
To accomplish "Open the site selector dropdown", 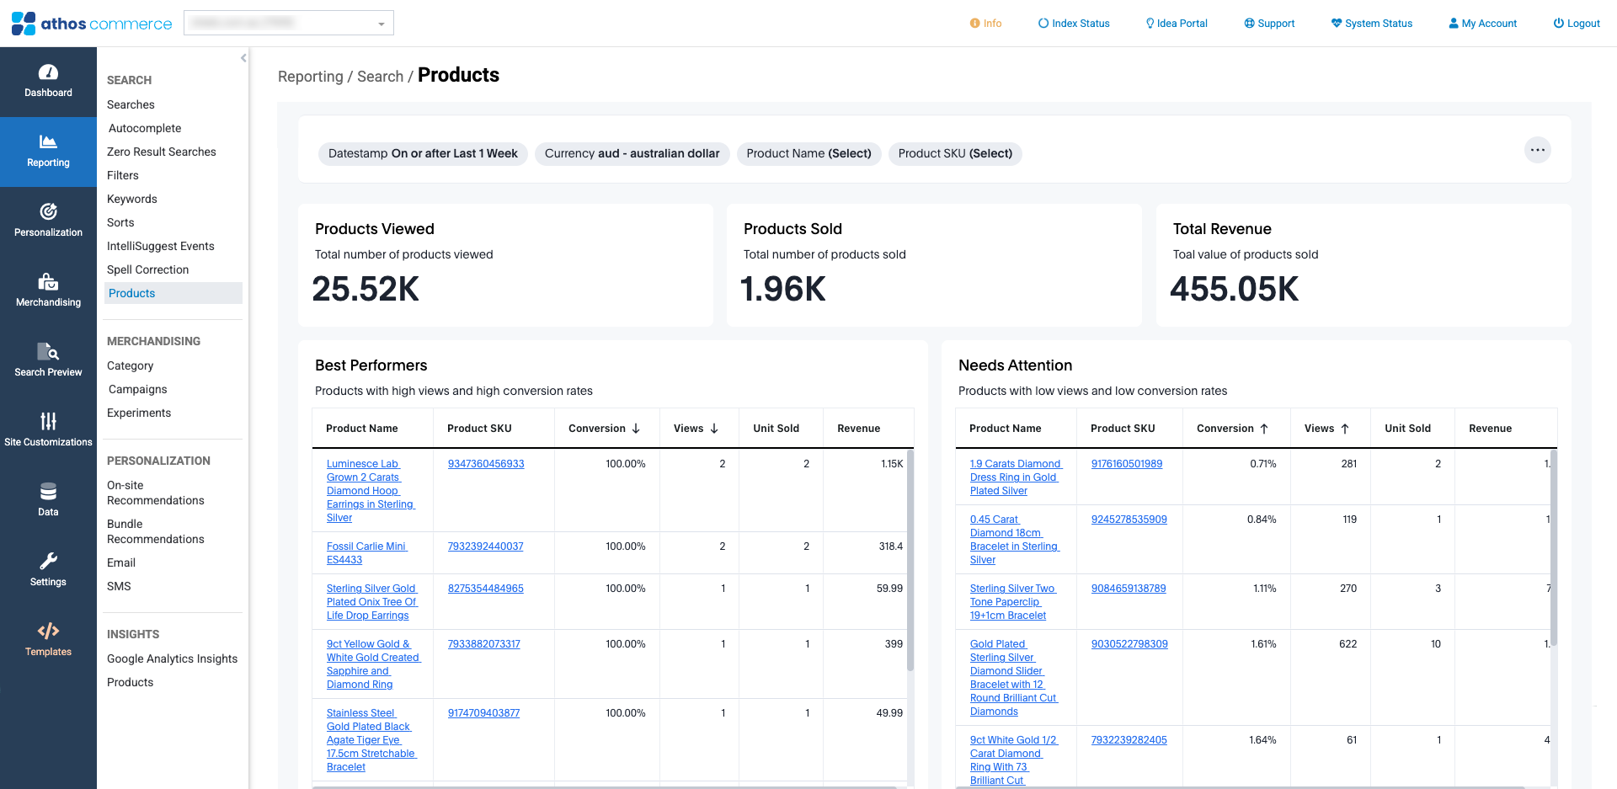I will click(x=289, y=24).
